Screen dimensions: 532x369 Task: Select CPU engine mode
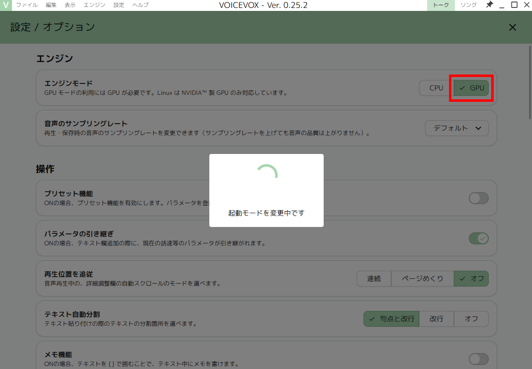coord(437,88)
